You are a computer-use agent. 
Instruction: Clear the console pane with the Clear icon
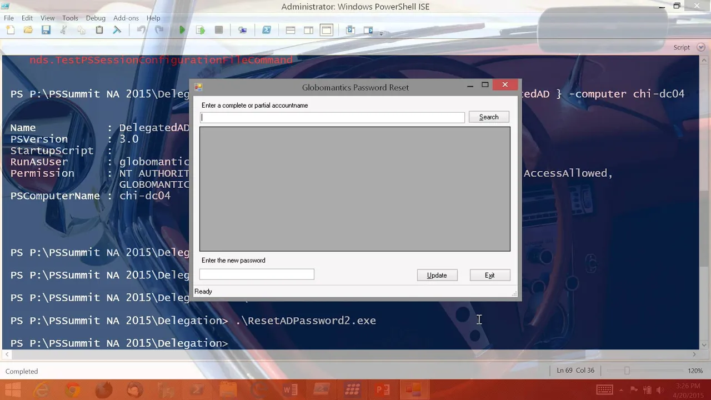(117, 30)
